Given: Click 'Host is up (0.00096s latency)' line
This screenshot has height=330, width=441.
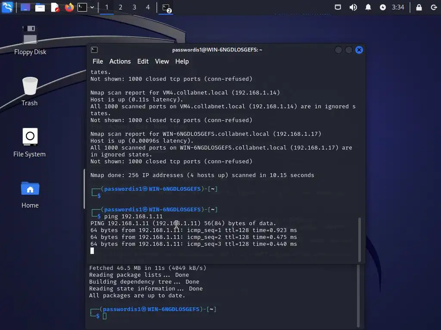Looking at the screenshot, I should tap(142, 141).
